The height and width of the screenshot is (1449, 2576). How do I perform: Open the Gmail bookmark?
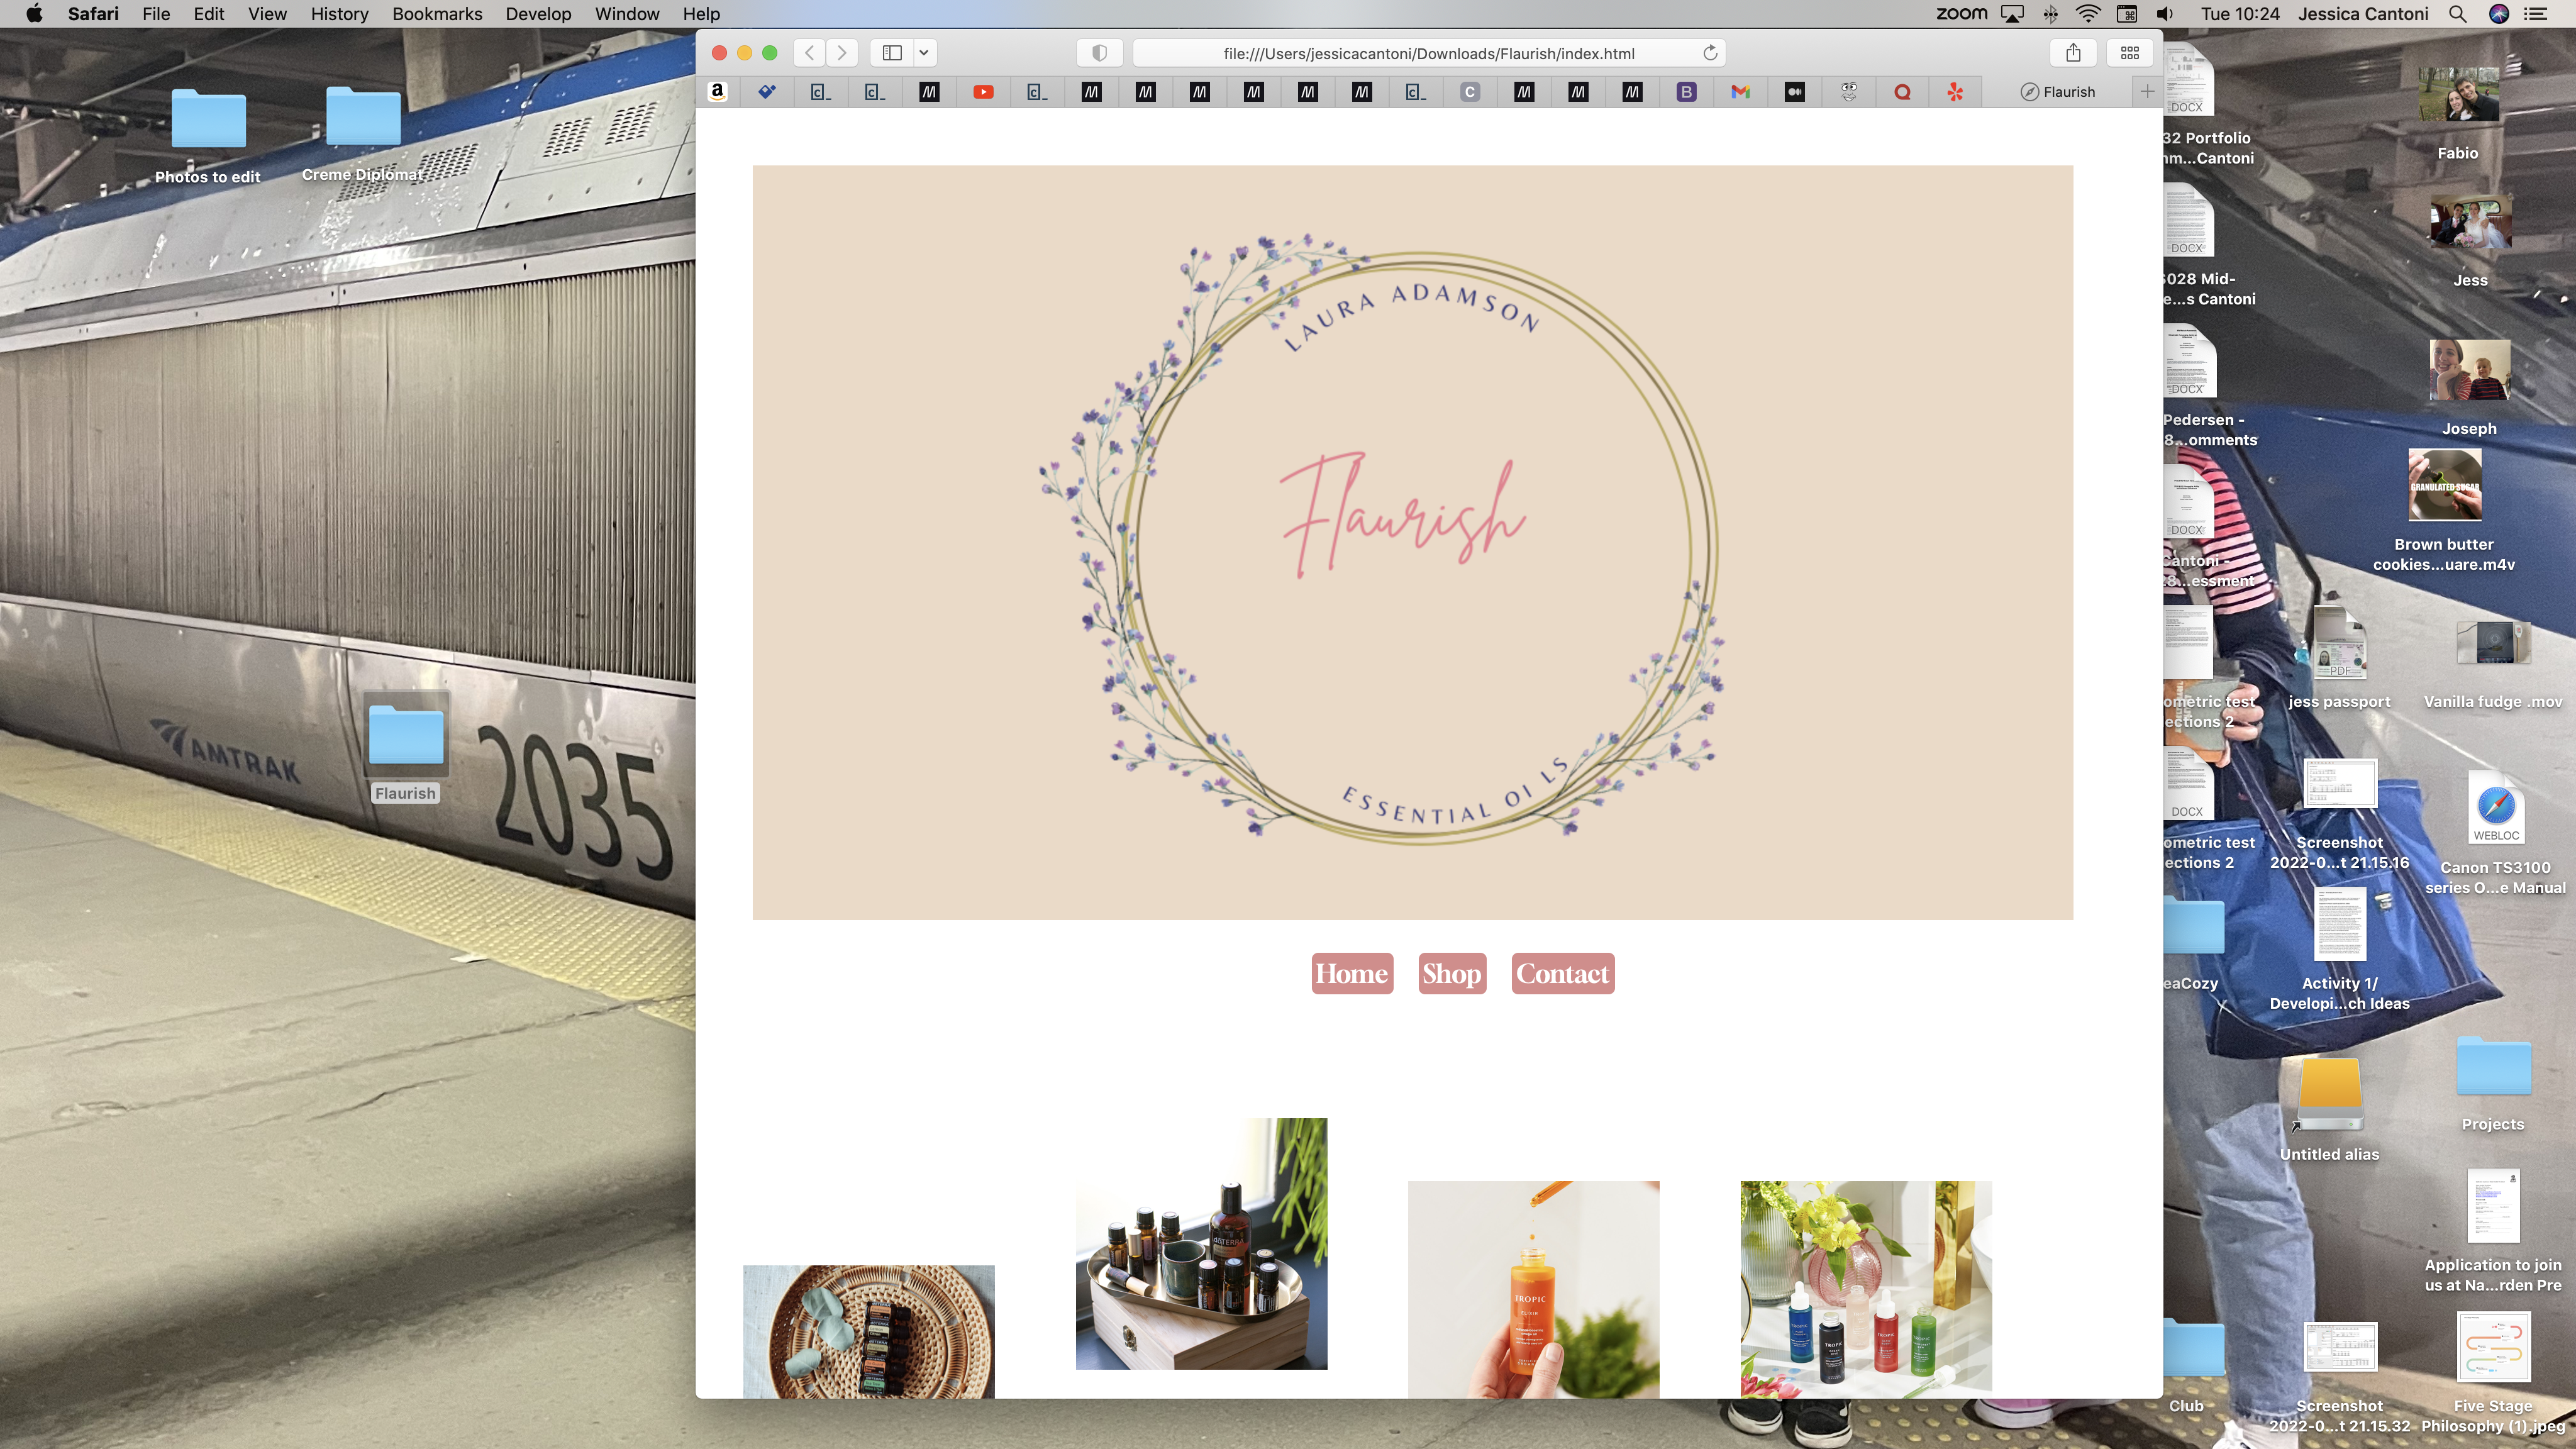pyautogui.click(x=1740, y=91)
